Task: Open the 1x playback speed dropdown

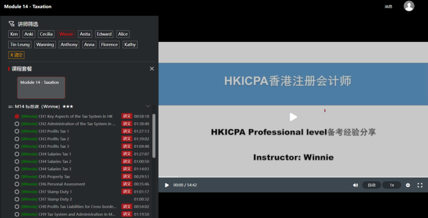Action: click(x=392, y=185)
